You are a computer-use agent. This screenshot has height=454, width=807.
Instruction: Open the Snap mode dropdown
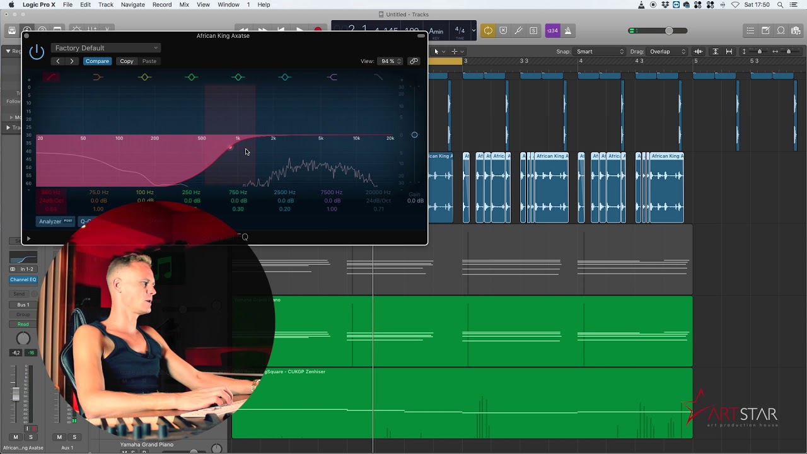pos(600,52)
